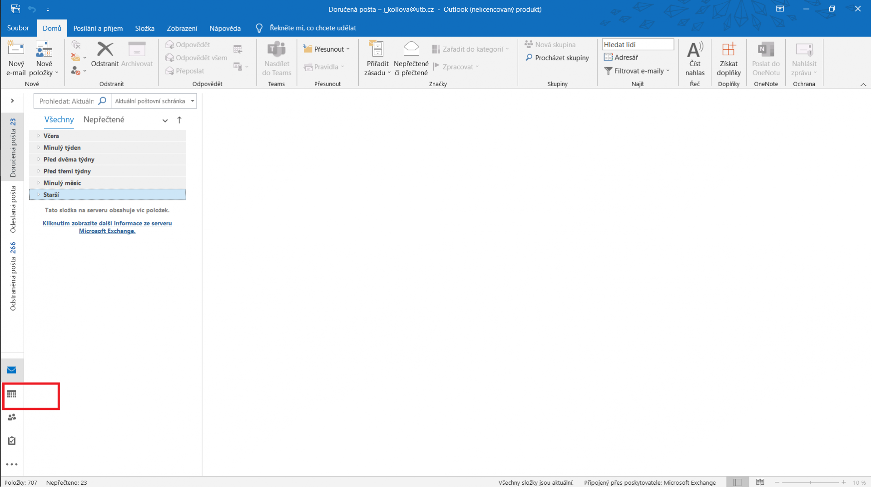Viewport: 872px width, 487px height.
Task: Open the Tasks clipboard icon
Action: click(x=12, y=441)
